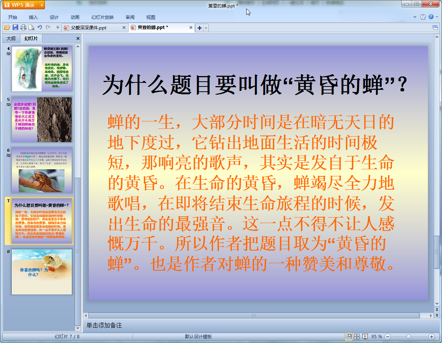Save the presentation with the disk icon
442x343 pixels.
[x=15, y=27]
